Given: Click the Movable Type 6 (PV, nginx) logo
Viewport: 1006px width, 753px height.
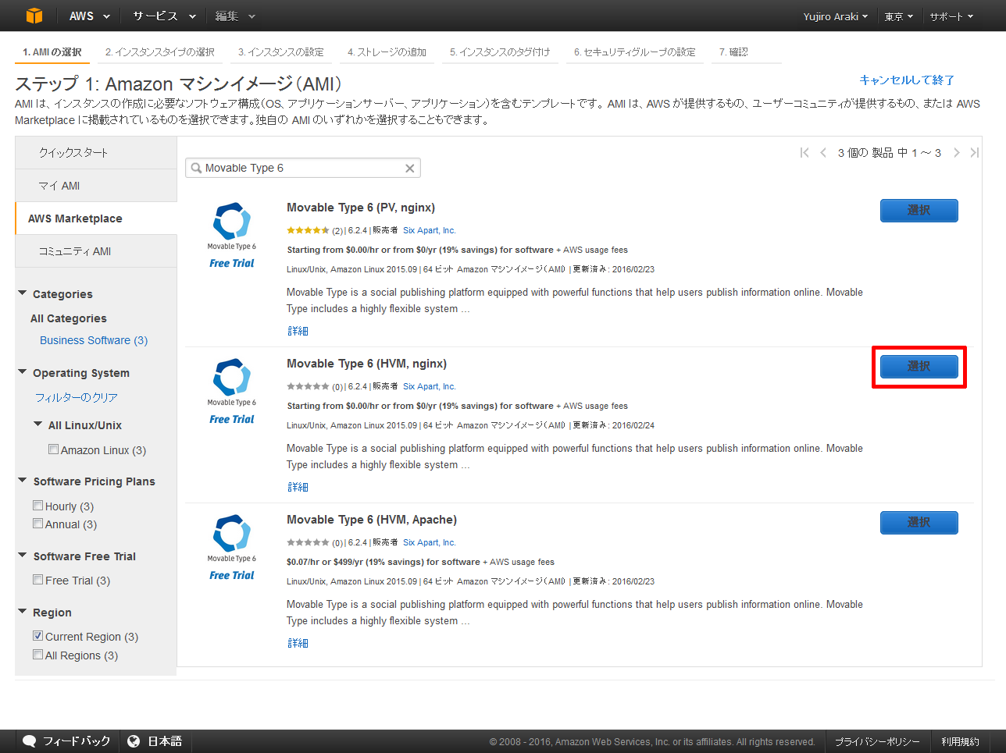Looking at the screenshot, I should [232, 226].
